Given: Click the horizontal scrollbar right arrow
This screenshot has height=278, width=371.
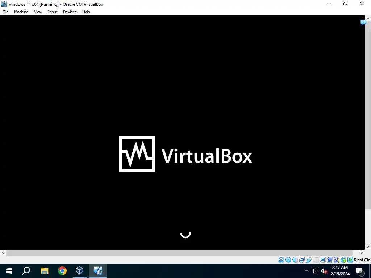Looking at the screenshot, I should point(362,253).
